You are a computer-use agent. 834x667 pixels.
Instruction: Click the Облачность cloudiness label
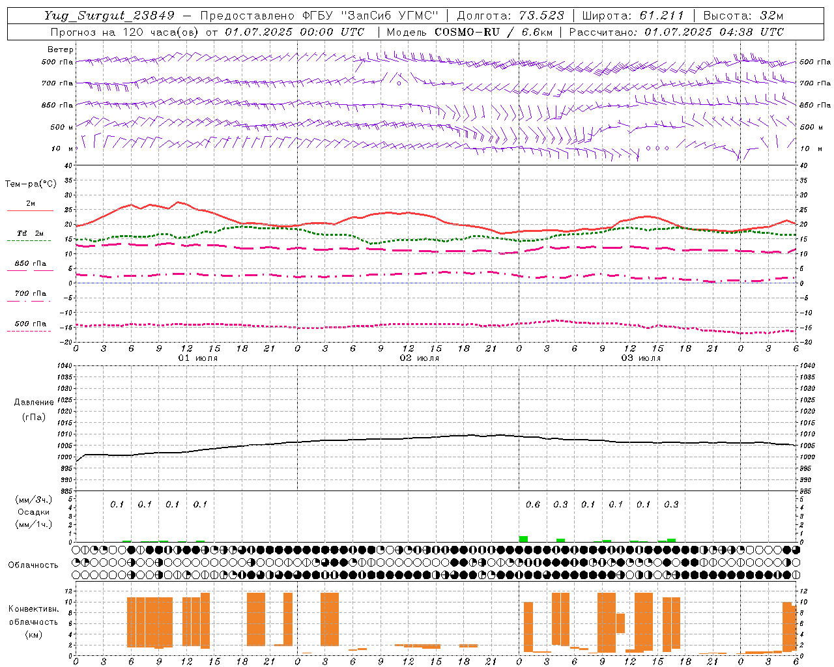coord(33,565)
